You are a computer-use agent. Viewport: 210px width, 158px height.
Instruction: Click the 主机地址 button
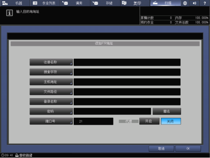[x=51, y=82]
